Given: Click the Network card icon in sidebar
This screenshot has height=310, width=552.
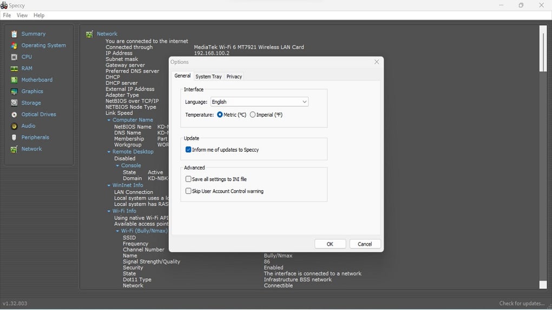Looking at the screenshot, I should tap(14, 149).
